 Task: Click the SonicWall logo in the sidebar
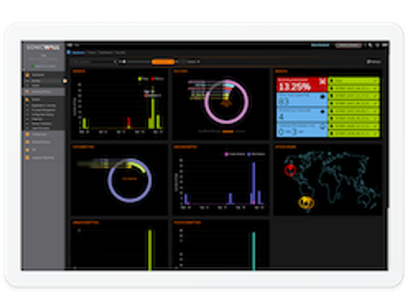point(43,47)
